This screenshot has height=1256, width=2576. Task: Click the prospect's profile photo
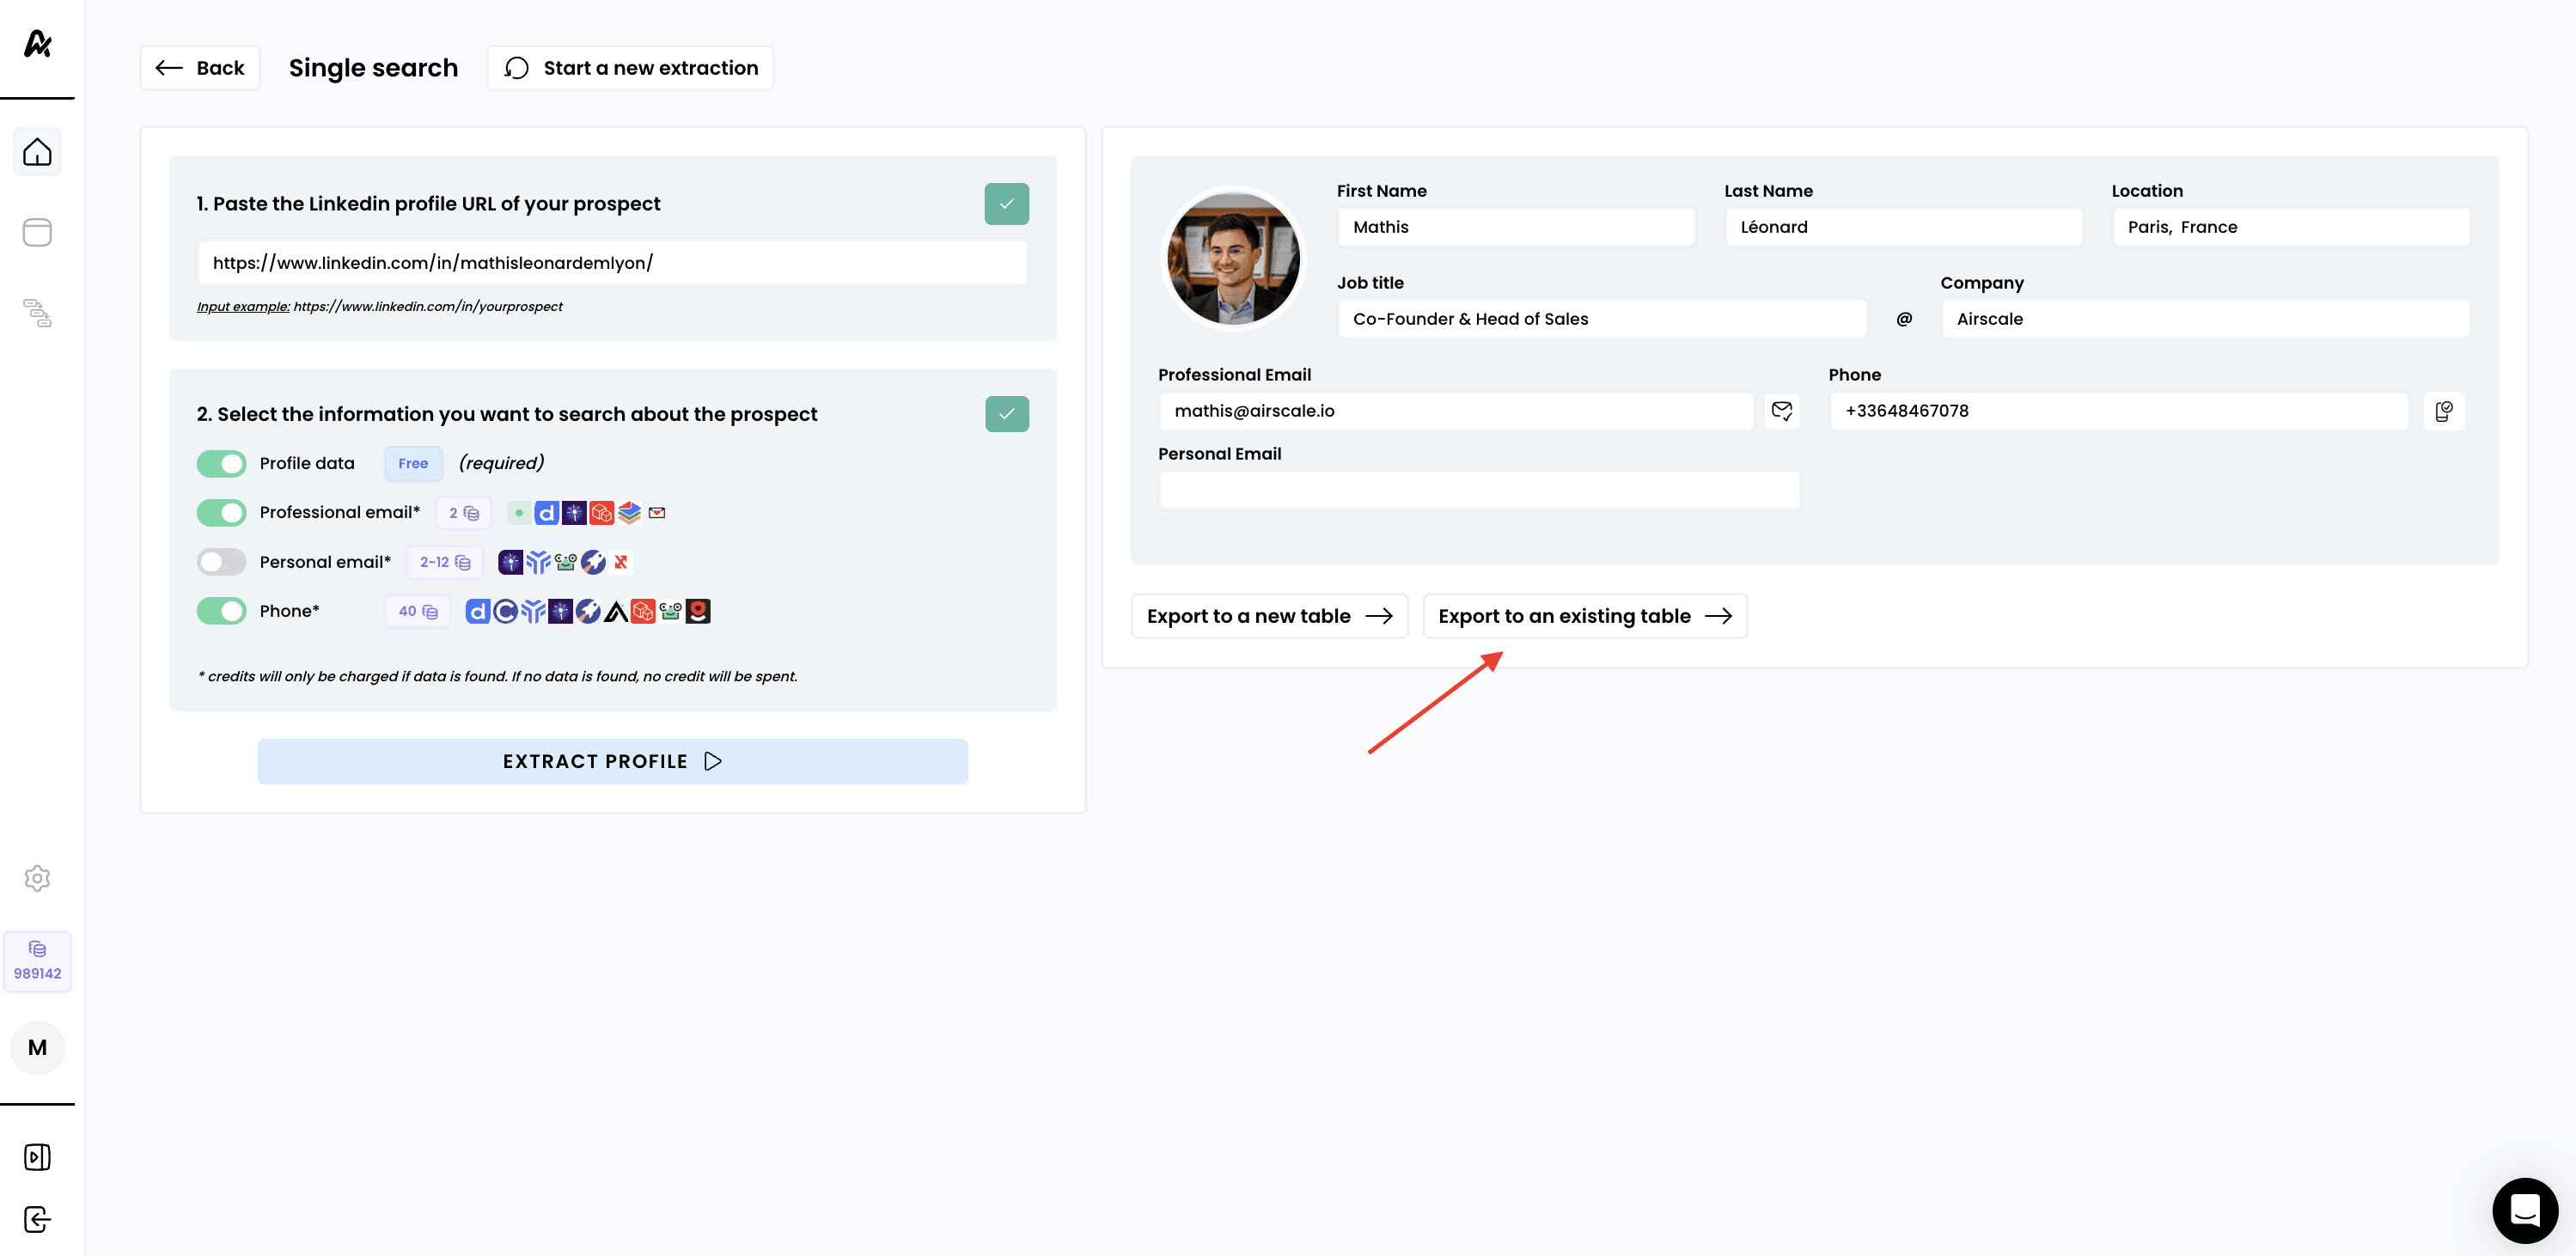[1233, 258]
